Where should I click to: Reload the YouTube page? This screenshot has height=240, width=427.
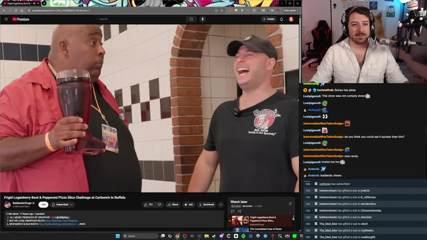(16, 10)
